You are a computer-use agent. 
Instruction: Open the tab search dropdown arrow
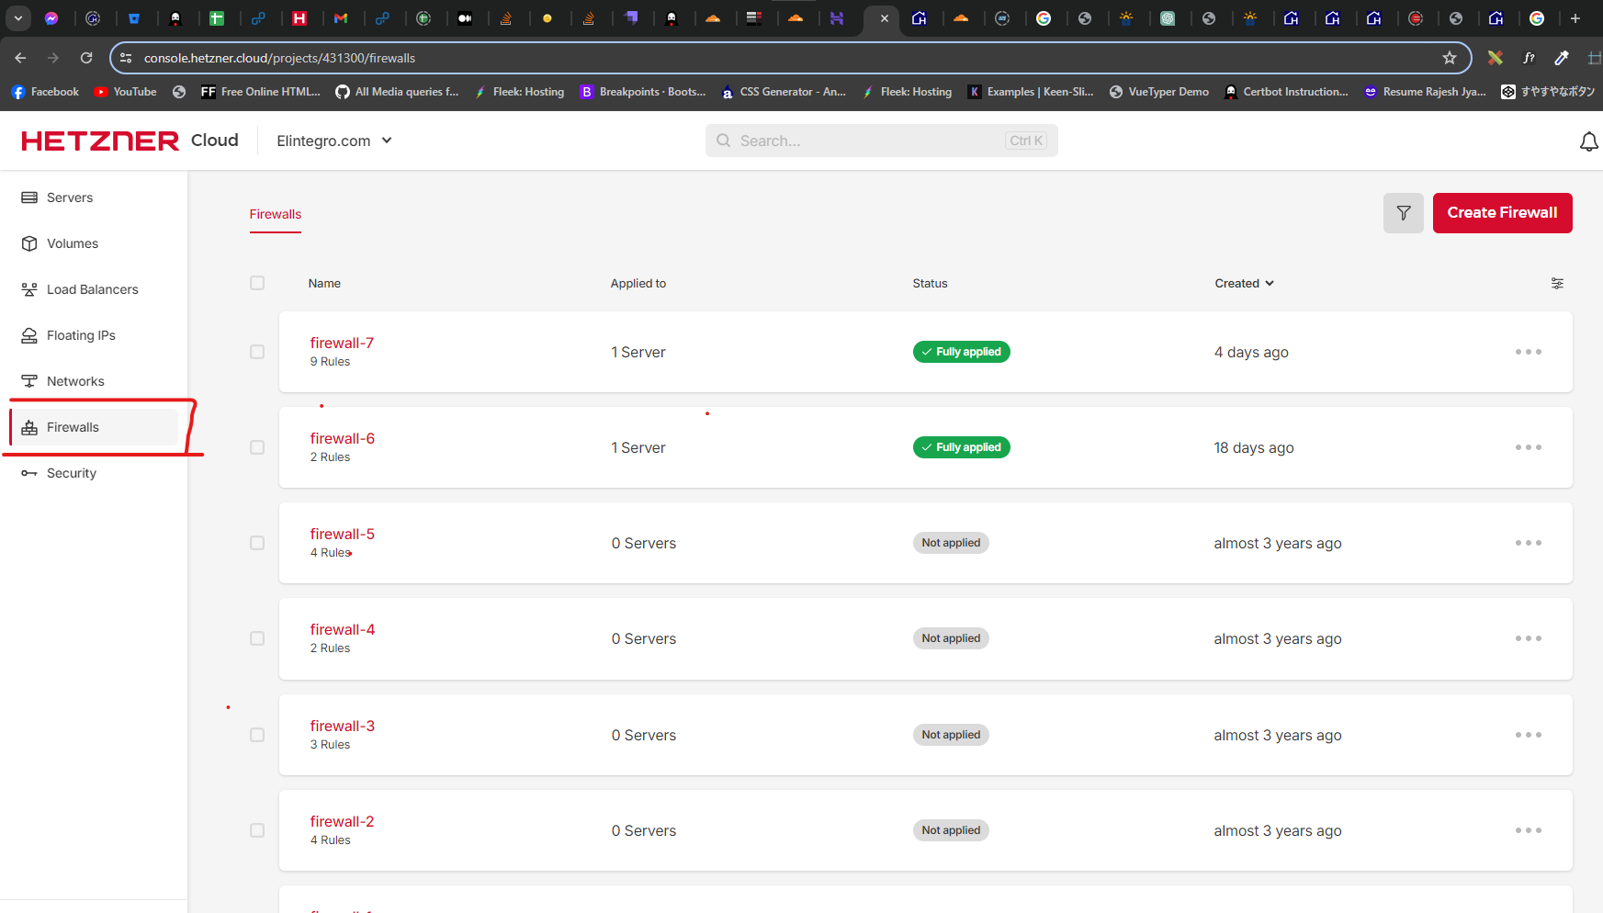18,18
